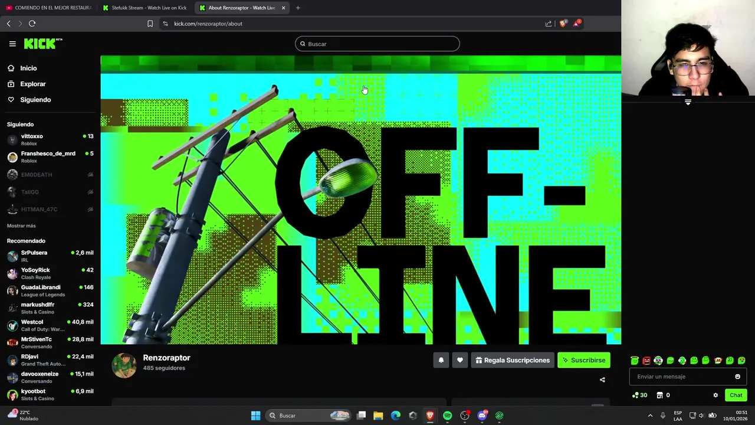
Task: Toggle channel notifications bell
Action: coord(441,360)
